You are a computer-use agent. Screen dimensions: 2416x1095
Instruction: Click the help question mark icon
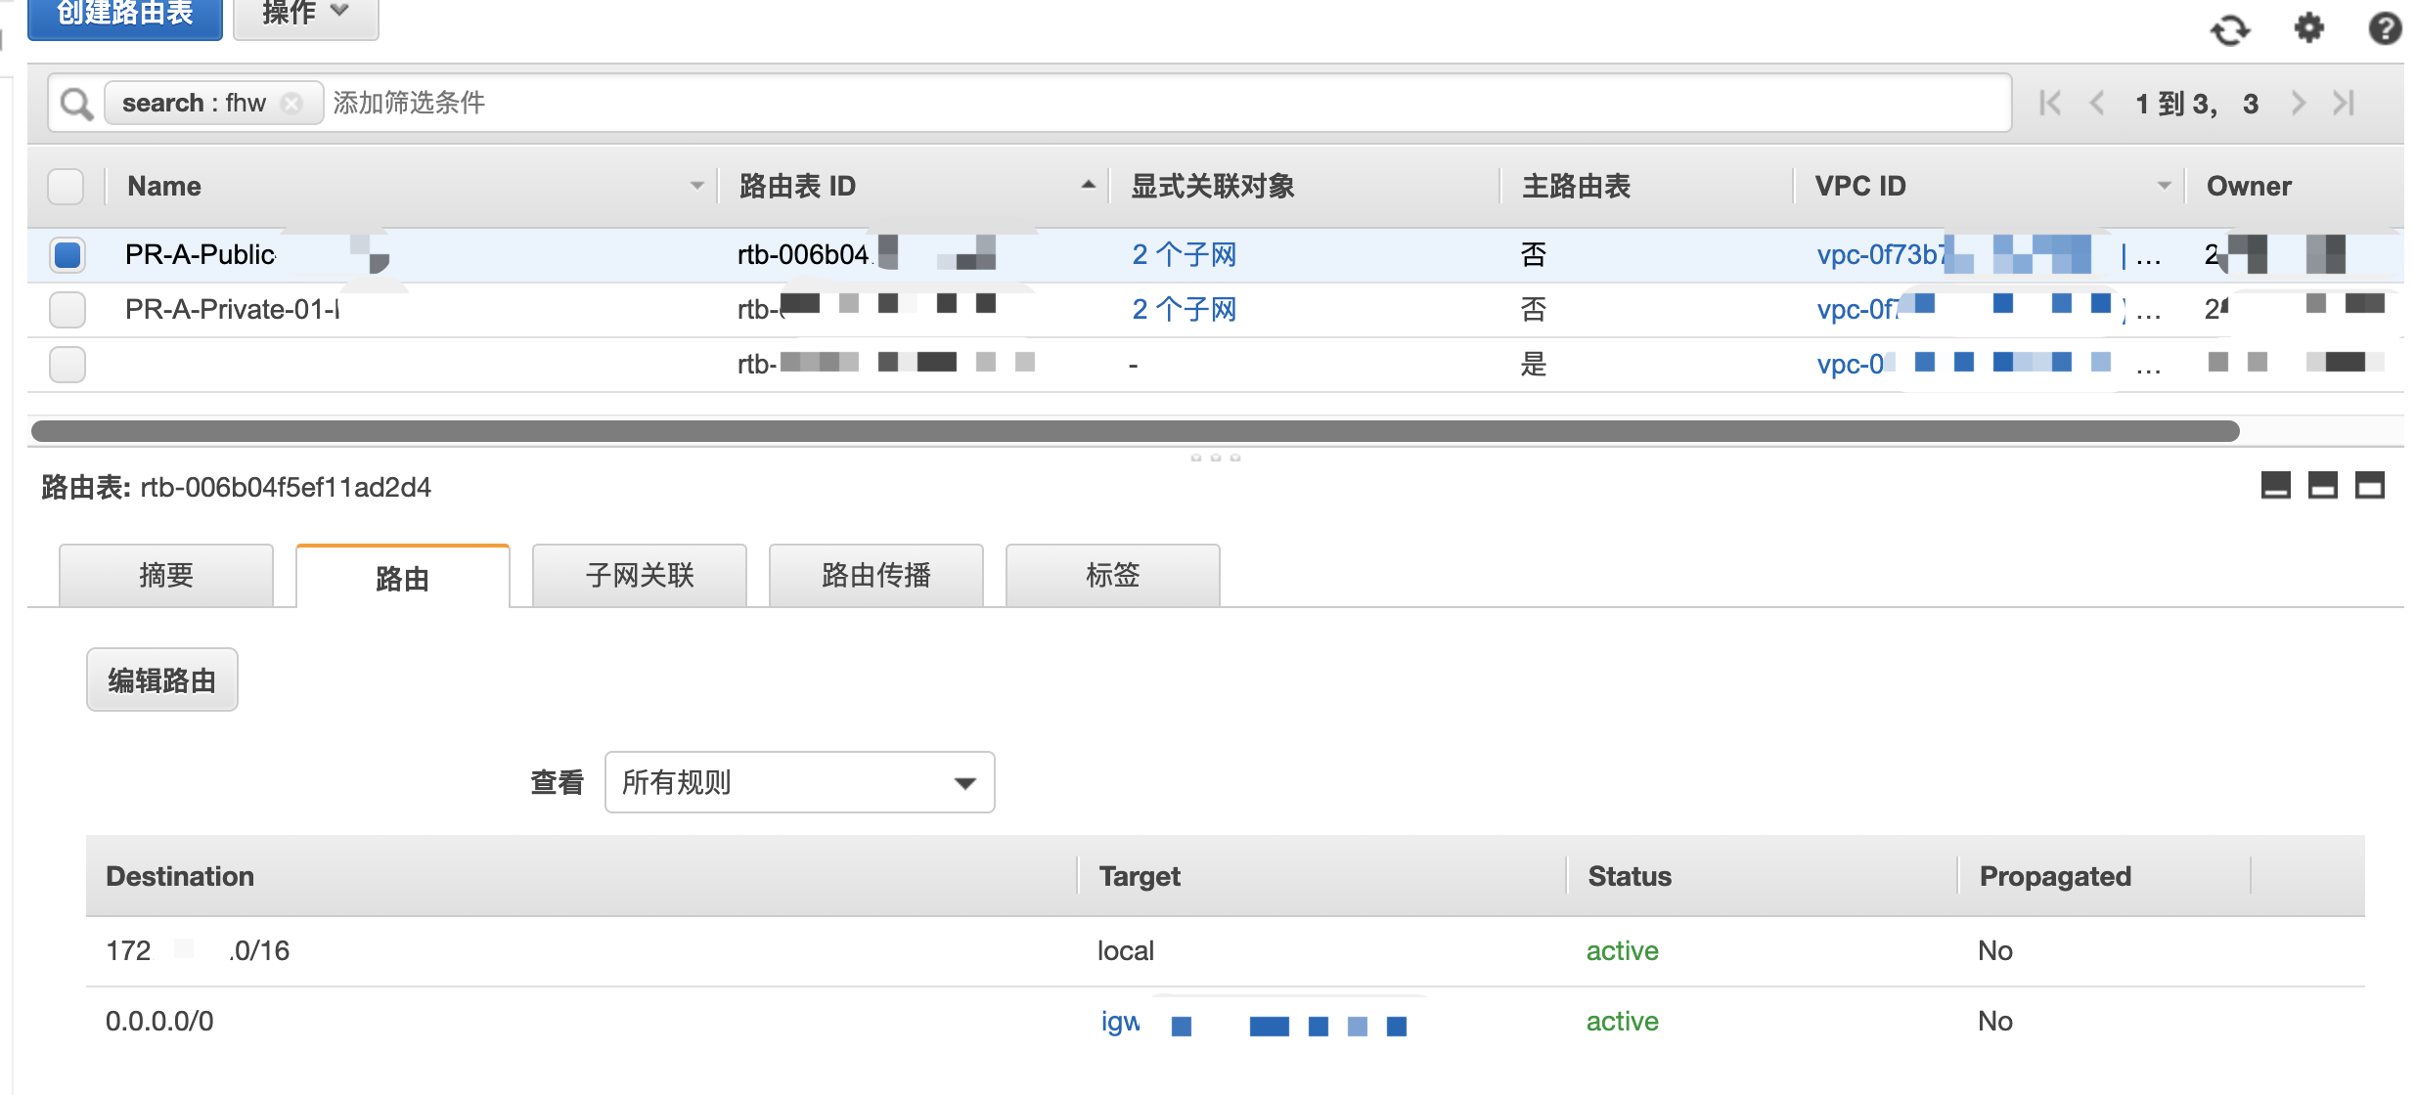click(x=2385, y=27)
